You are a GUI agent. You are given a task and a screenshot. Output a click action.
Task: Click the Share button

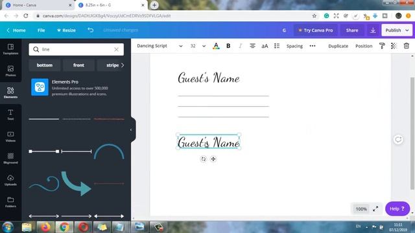coord(352,30)
